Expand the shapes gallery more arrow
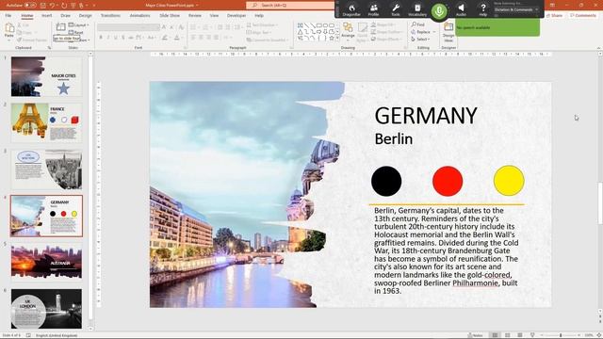Viewport: 603px width, 339px height. (337, 39)
